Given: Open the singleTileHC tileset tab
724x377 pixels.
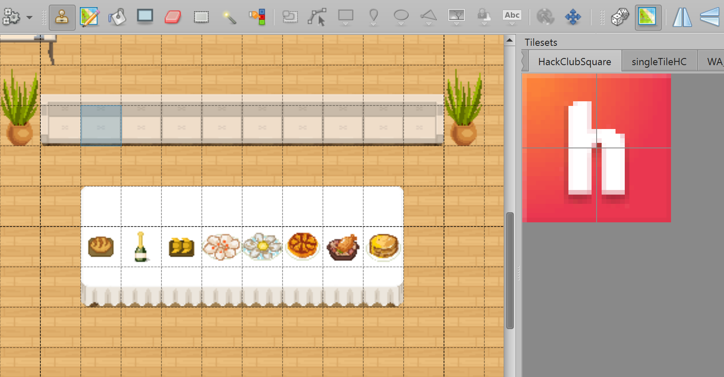Looking at the screenshot, I should pyautogui.click(x=659, y=62).
